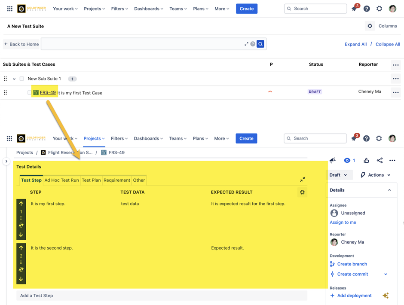404x305 pixels.
Task: Open the Draft status dropdown
Action: [339, 175]
